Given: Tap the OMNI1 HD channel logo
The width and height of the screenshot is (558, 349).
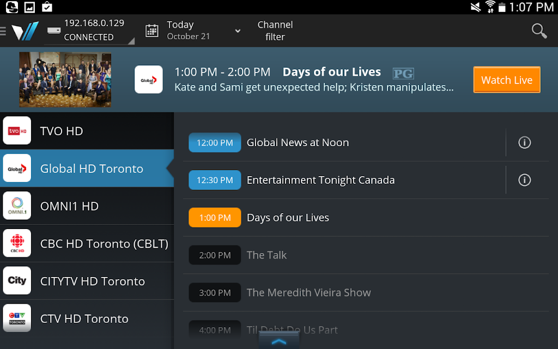Looking at the screenshot, I should (17, 206).
